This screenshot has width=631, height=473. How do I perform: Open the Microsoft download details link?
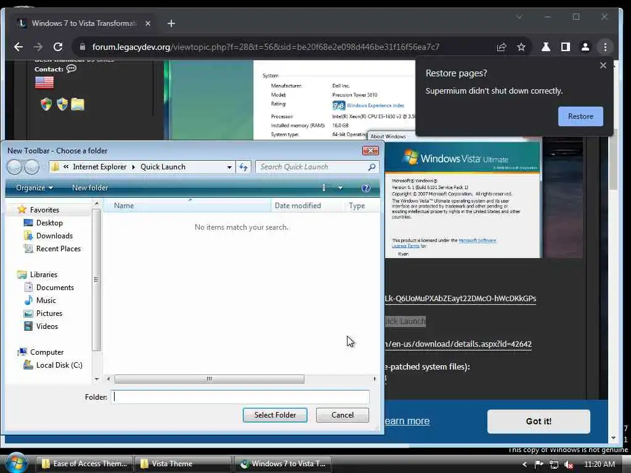458,344
